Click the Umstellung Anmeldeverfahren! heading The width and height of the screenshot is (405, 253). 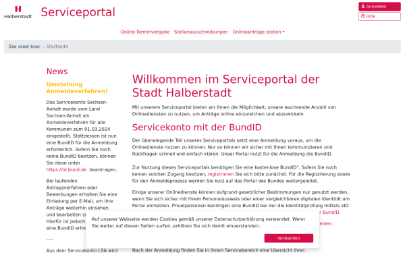[77, 88]
